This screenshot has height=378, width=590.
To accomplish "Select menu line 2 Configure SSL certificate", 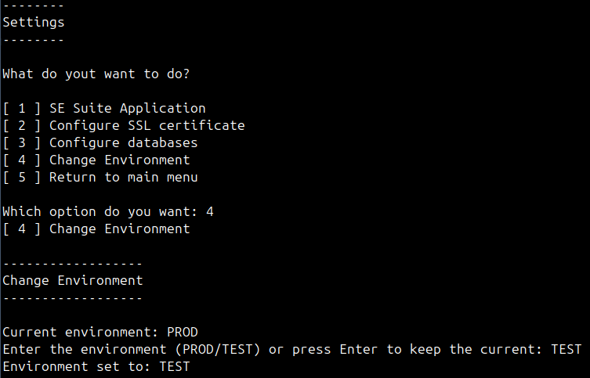I will (124, 126).
